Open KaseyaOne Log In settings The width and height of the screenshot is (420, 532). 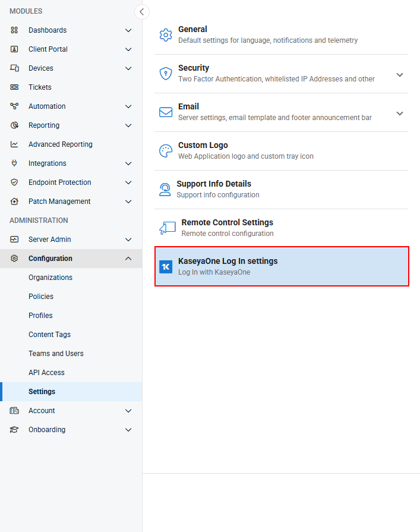(282, 266)
